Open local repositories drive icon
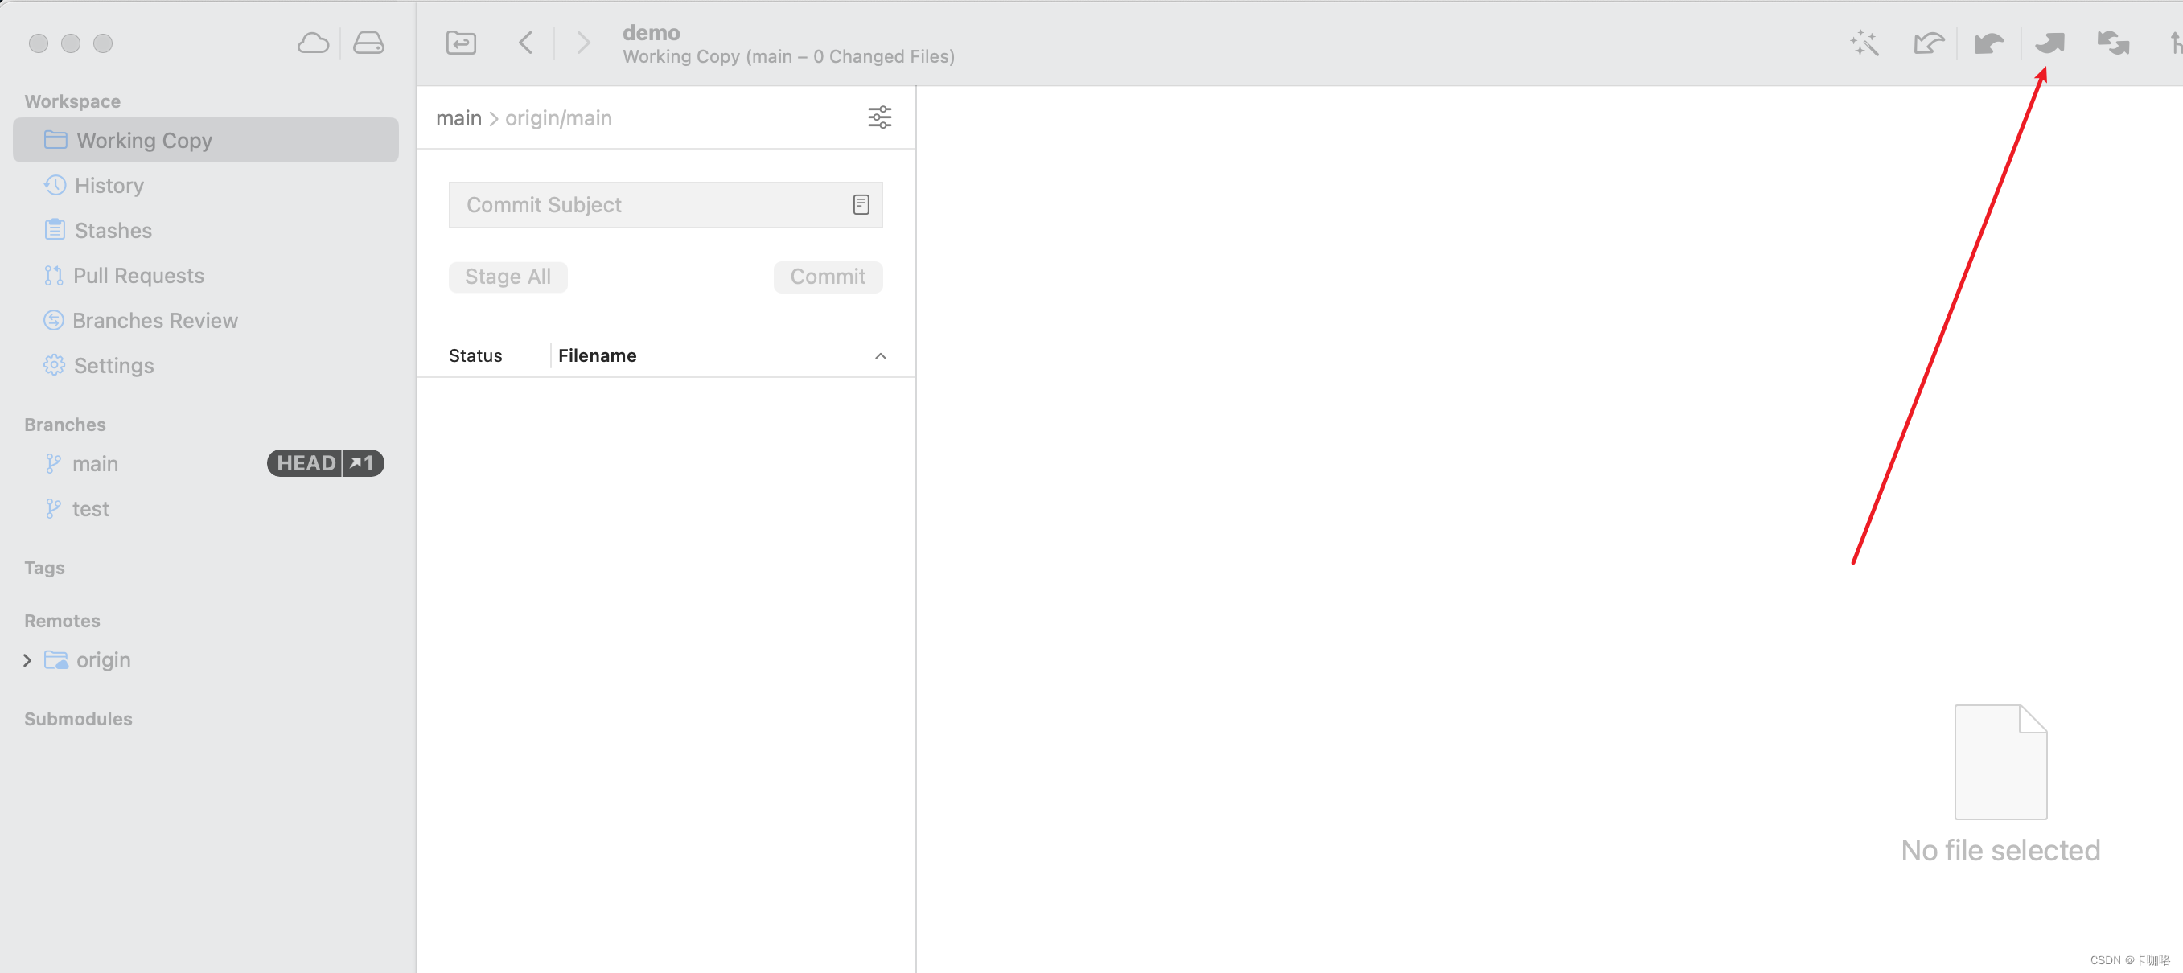 [x=368, y=43]
